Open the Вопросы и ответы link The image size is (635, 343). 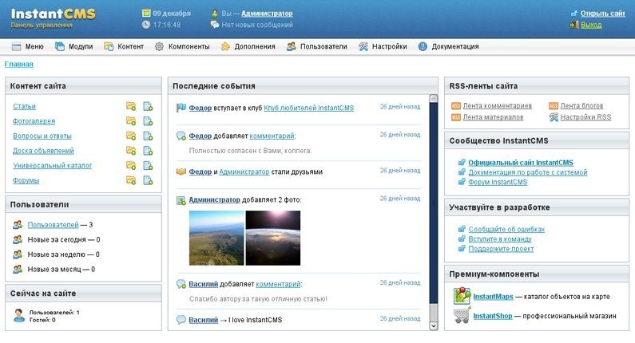(42, 136)
